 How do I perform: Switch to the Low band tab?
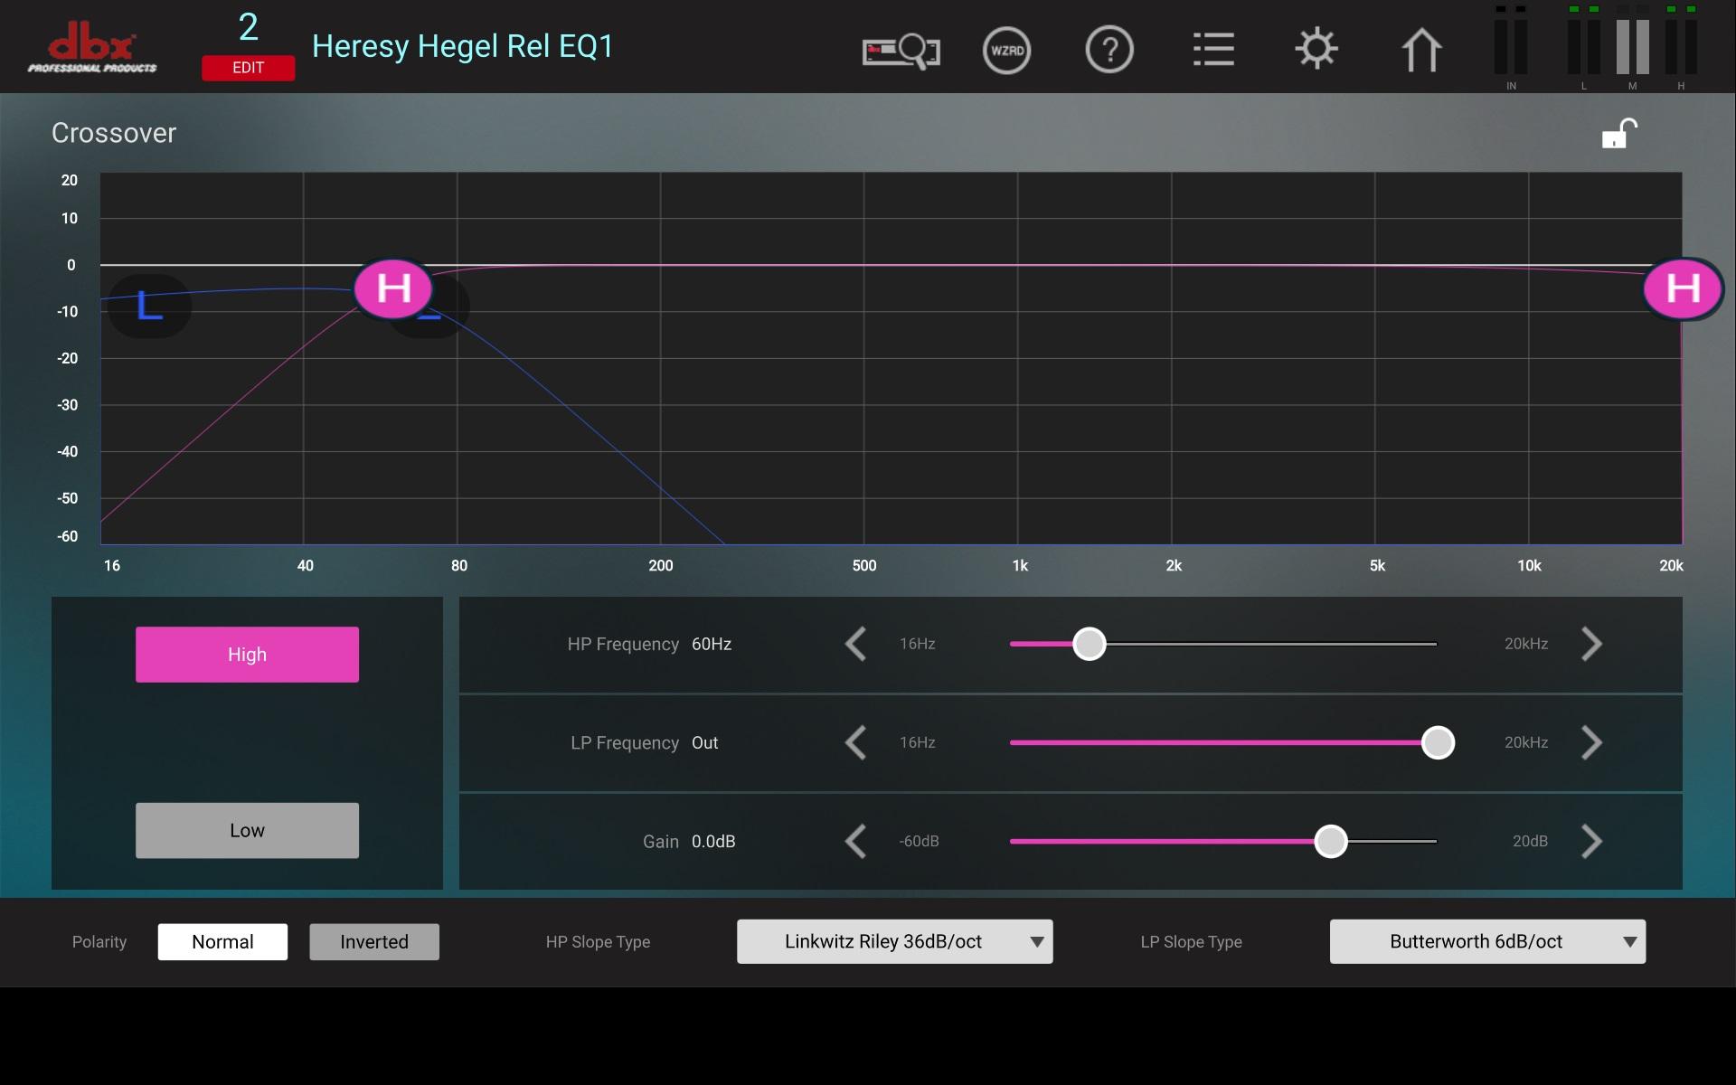point(247,830)
